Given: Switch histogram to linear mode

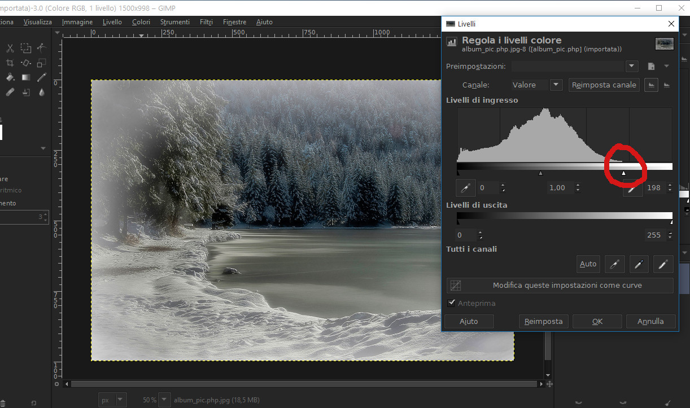Looking at the screenshot, I should pos(651,85).
